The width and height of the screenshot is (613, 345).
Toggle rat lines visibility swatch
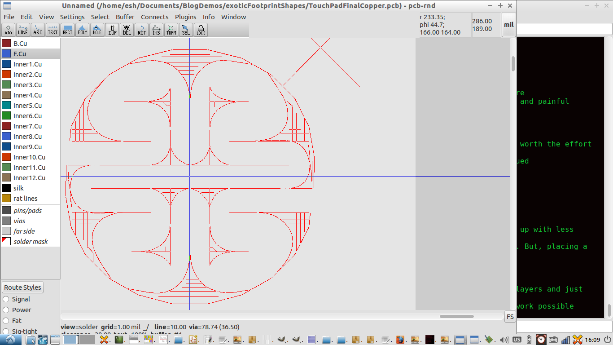pos(6,199)
